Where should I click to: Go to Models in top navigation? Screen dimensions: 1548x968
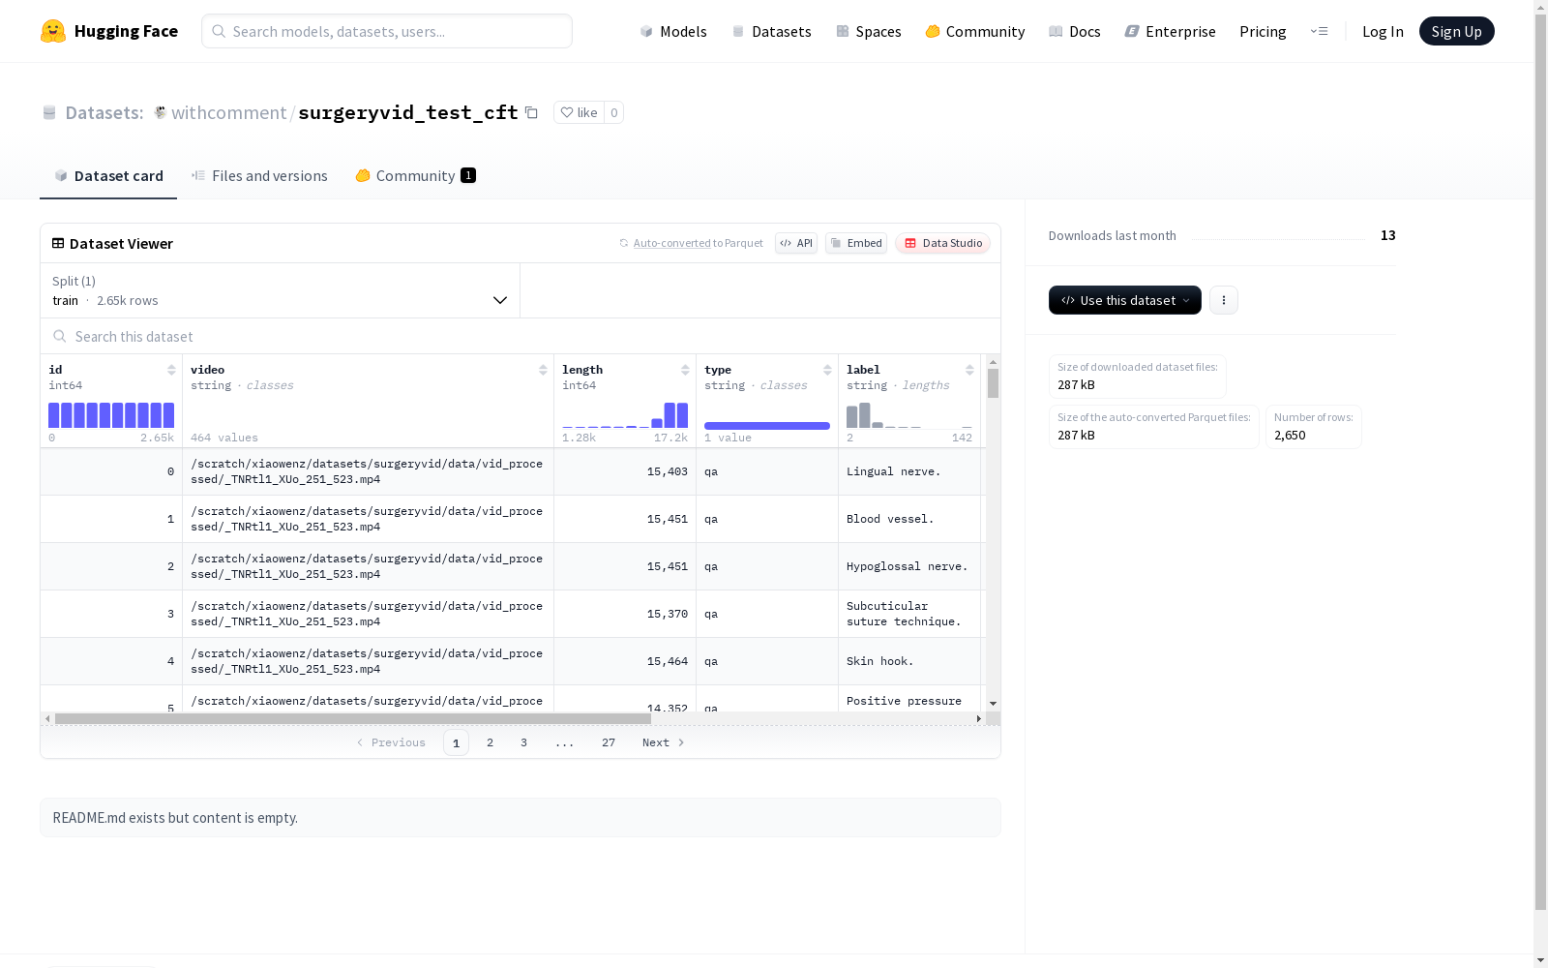click(673, 31)
